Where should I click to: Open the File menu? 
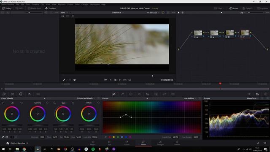pyautogui.click(x=17, y=5)
